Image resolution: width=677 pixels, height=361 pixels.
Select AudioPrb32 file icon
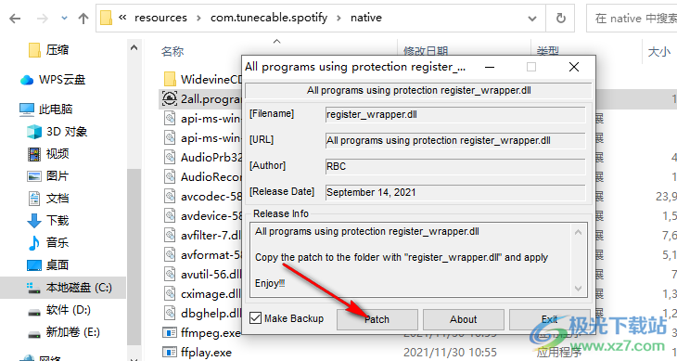coord(170,157)
